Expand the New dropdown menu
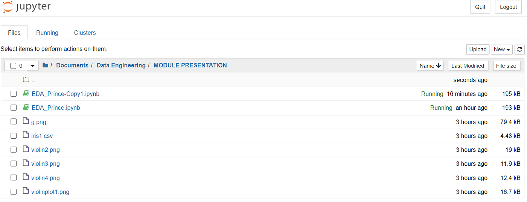The height and width of the screenshot is (202, 527). [x=502, y=49]
